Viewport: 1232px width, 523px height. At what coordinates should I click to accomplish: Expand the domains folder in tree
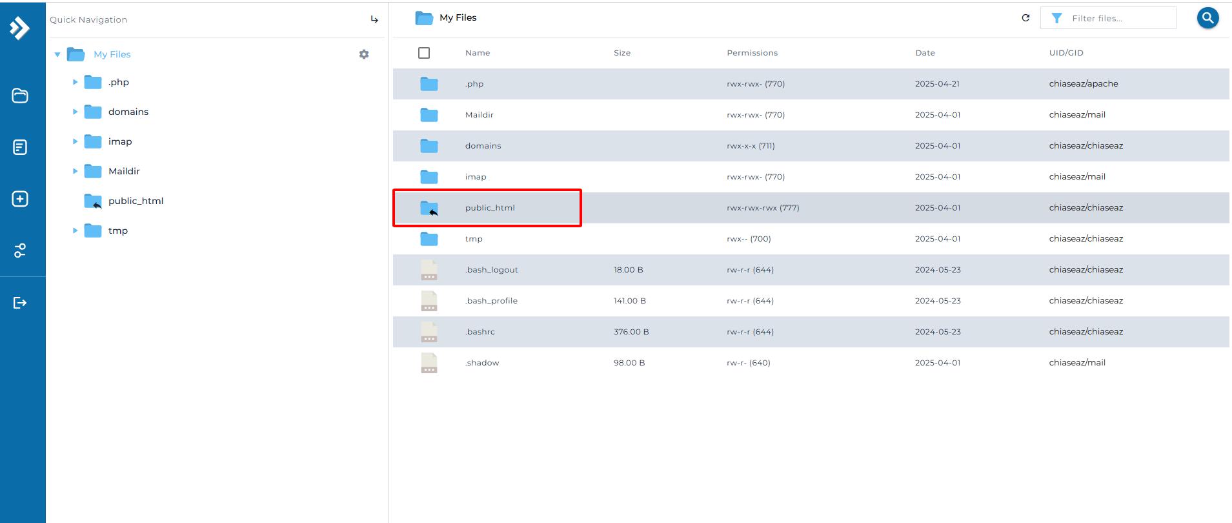[75, 112]
